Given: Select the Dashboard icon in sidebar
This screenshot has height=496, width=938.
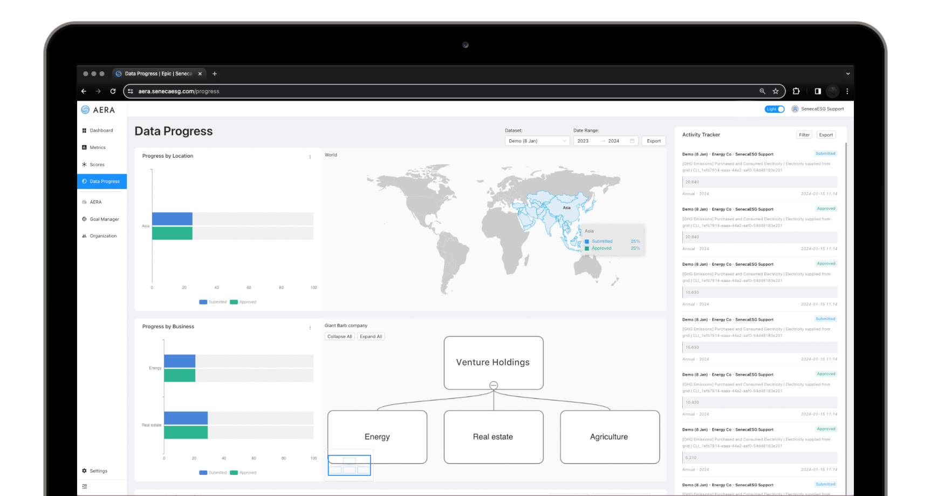Looking at the screenshot, I should tap(84, 130).
